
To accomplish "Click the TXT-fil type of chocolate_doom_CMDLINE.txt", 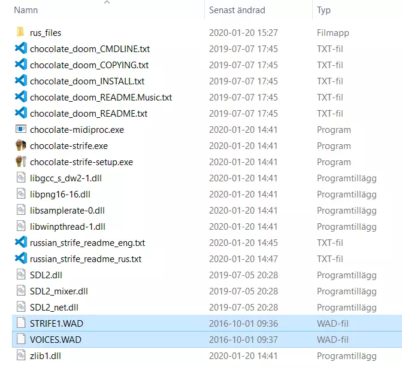I will coord(330,49).
